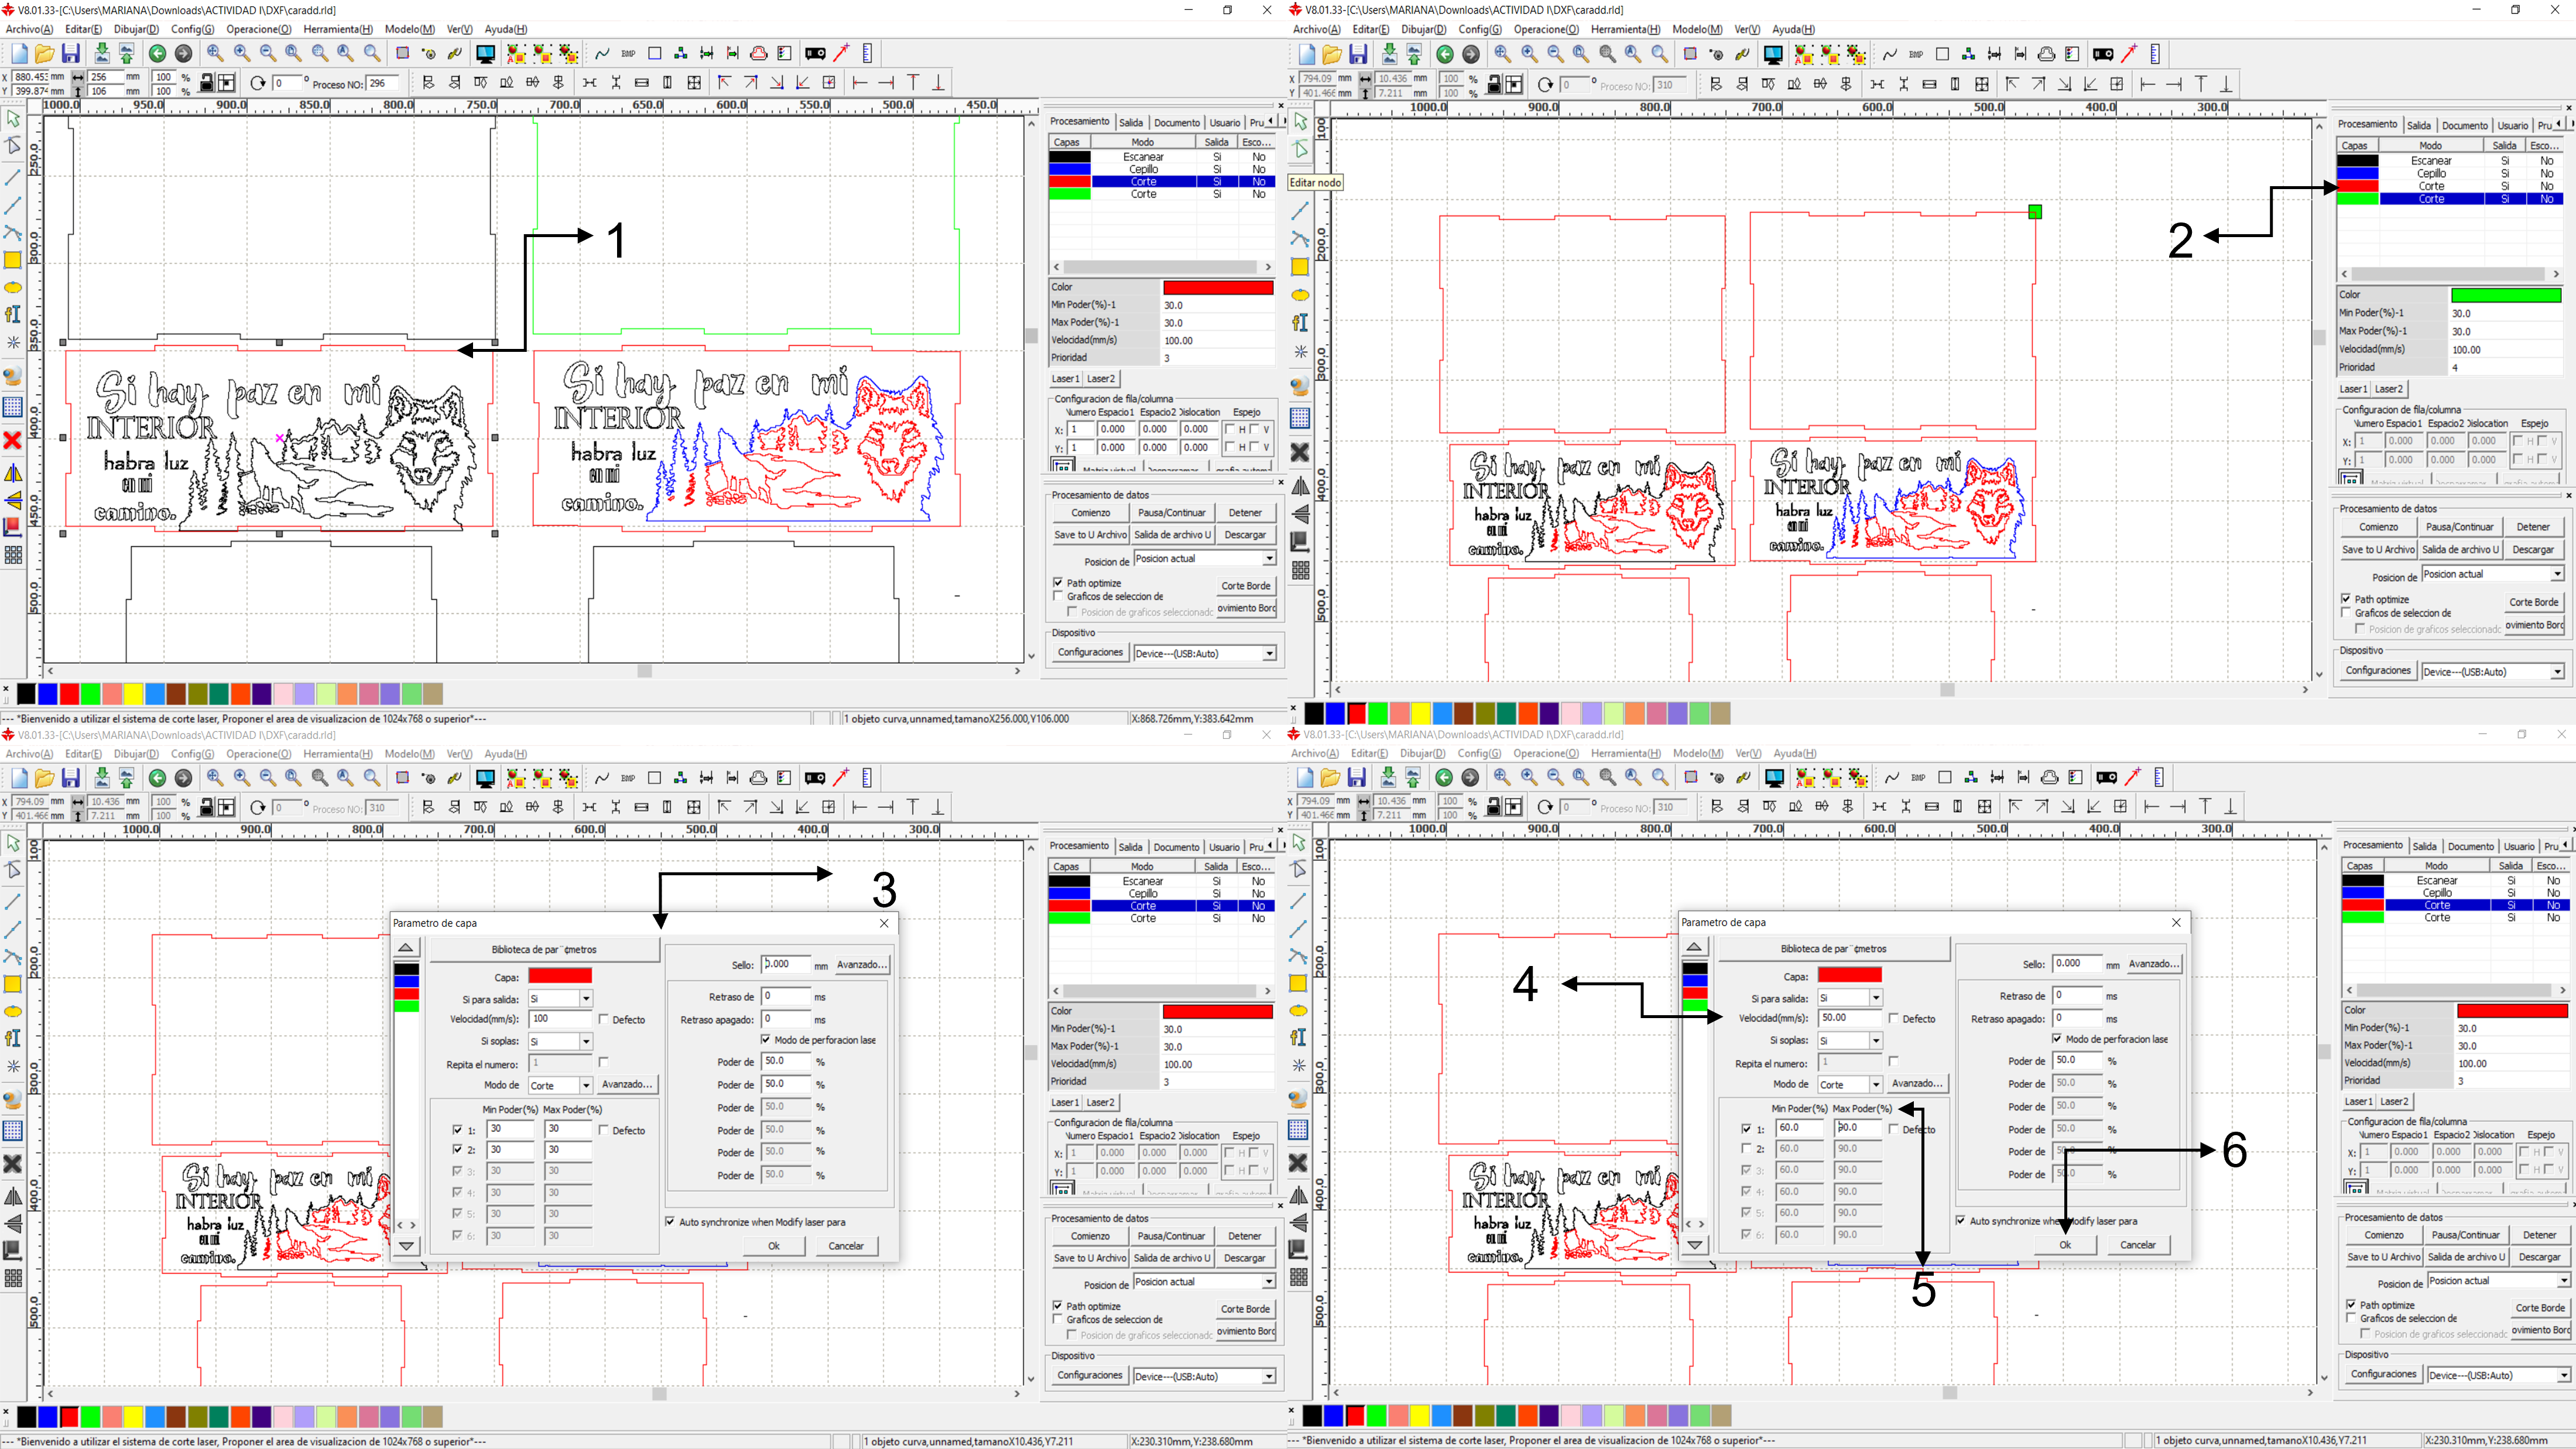Uncheck Path optimize in top-left window

[1058, 582]
